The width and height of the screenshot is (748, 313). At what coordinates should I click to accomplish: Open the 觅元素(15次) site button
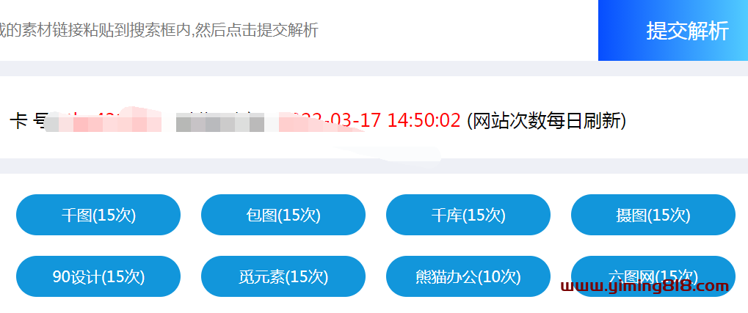283,276
